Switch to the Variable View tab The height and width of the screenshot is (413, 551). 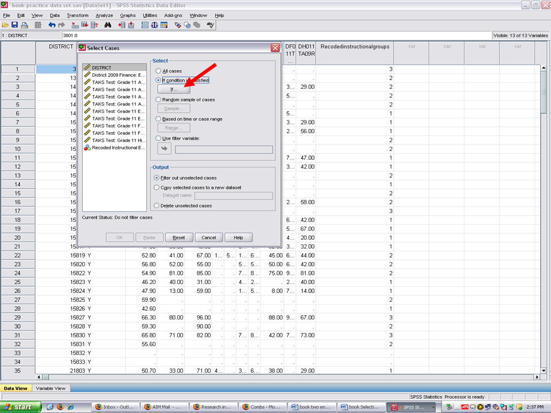[x=51, y=388]
